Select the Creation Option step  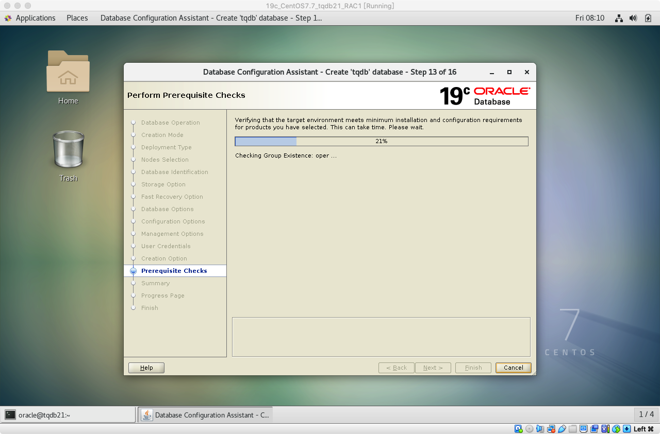164,258
